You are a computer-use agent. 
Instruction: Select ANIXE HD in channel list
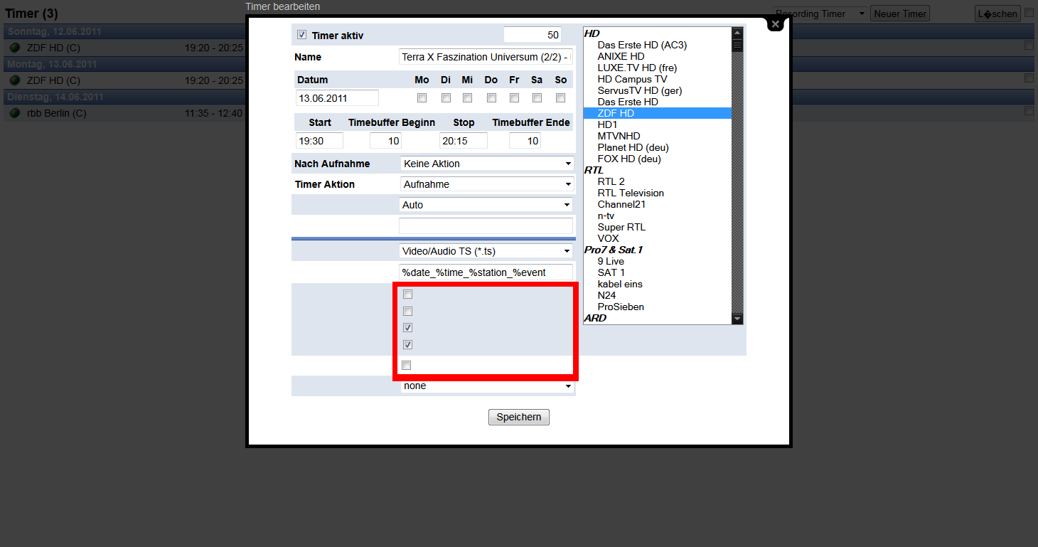tap(621, 56)
